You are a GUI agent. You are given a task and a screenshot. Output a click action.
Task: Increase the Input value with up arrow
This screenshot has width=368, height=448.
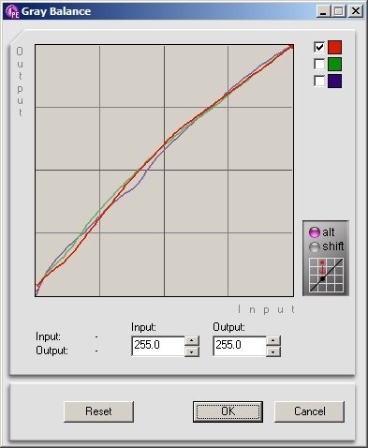[192, 340]
